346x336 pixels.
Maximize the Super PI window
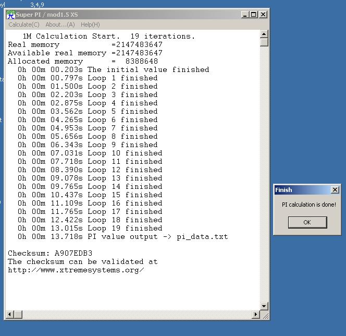coord(253,15)
